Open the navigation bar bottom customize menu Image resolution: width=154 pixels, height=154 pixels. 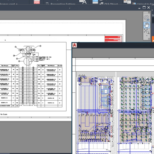149,39
